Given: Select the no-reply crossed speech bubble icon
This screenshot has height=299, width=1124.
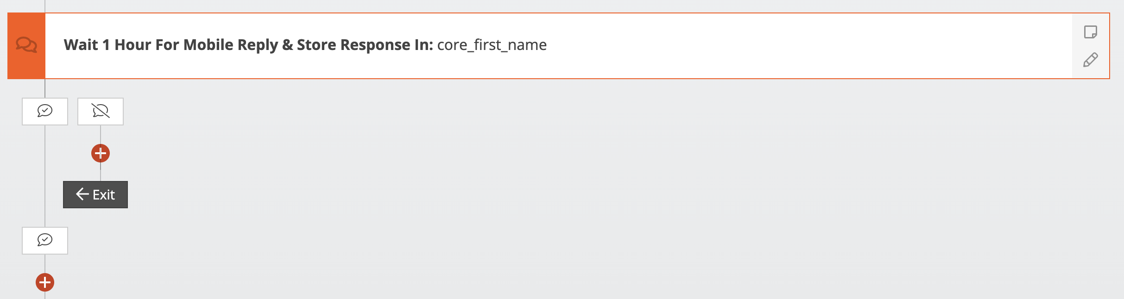Looking at the screenshot, I should point(100,111).
